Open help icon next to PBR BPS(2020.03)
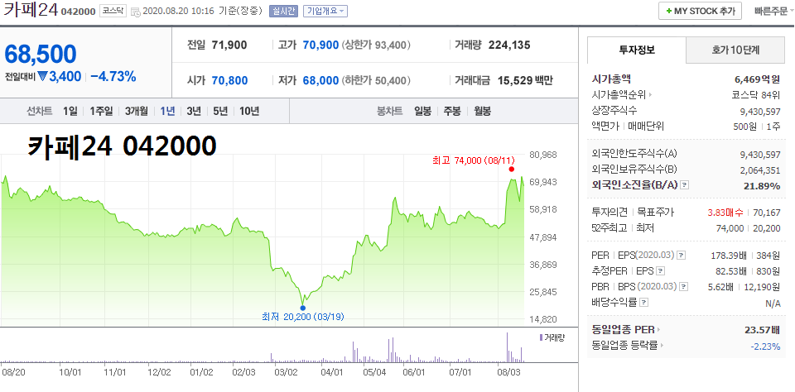 [684, 287]
